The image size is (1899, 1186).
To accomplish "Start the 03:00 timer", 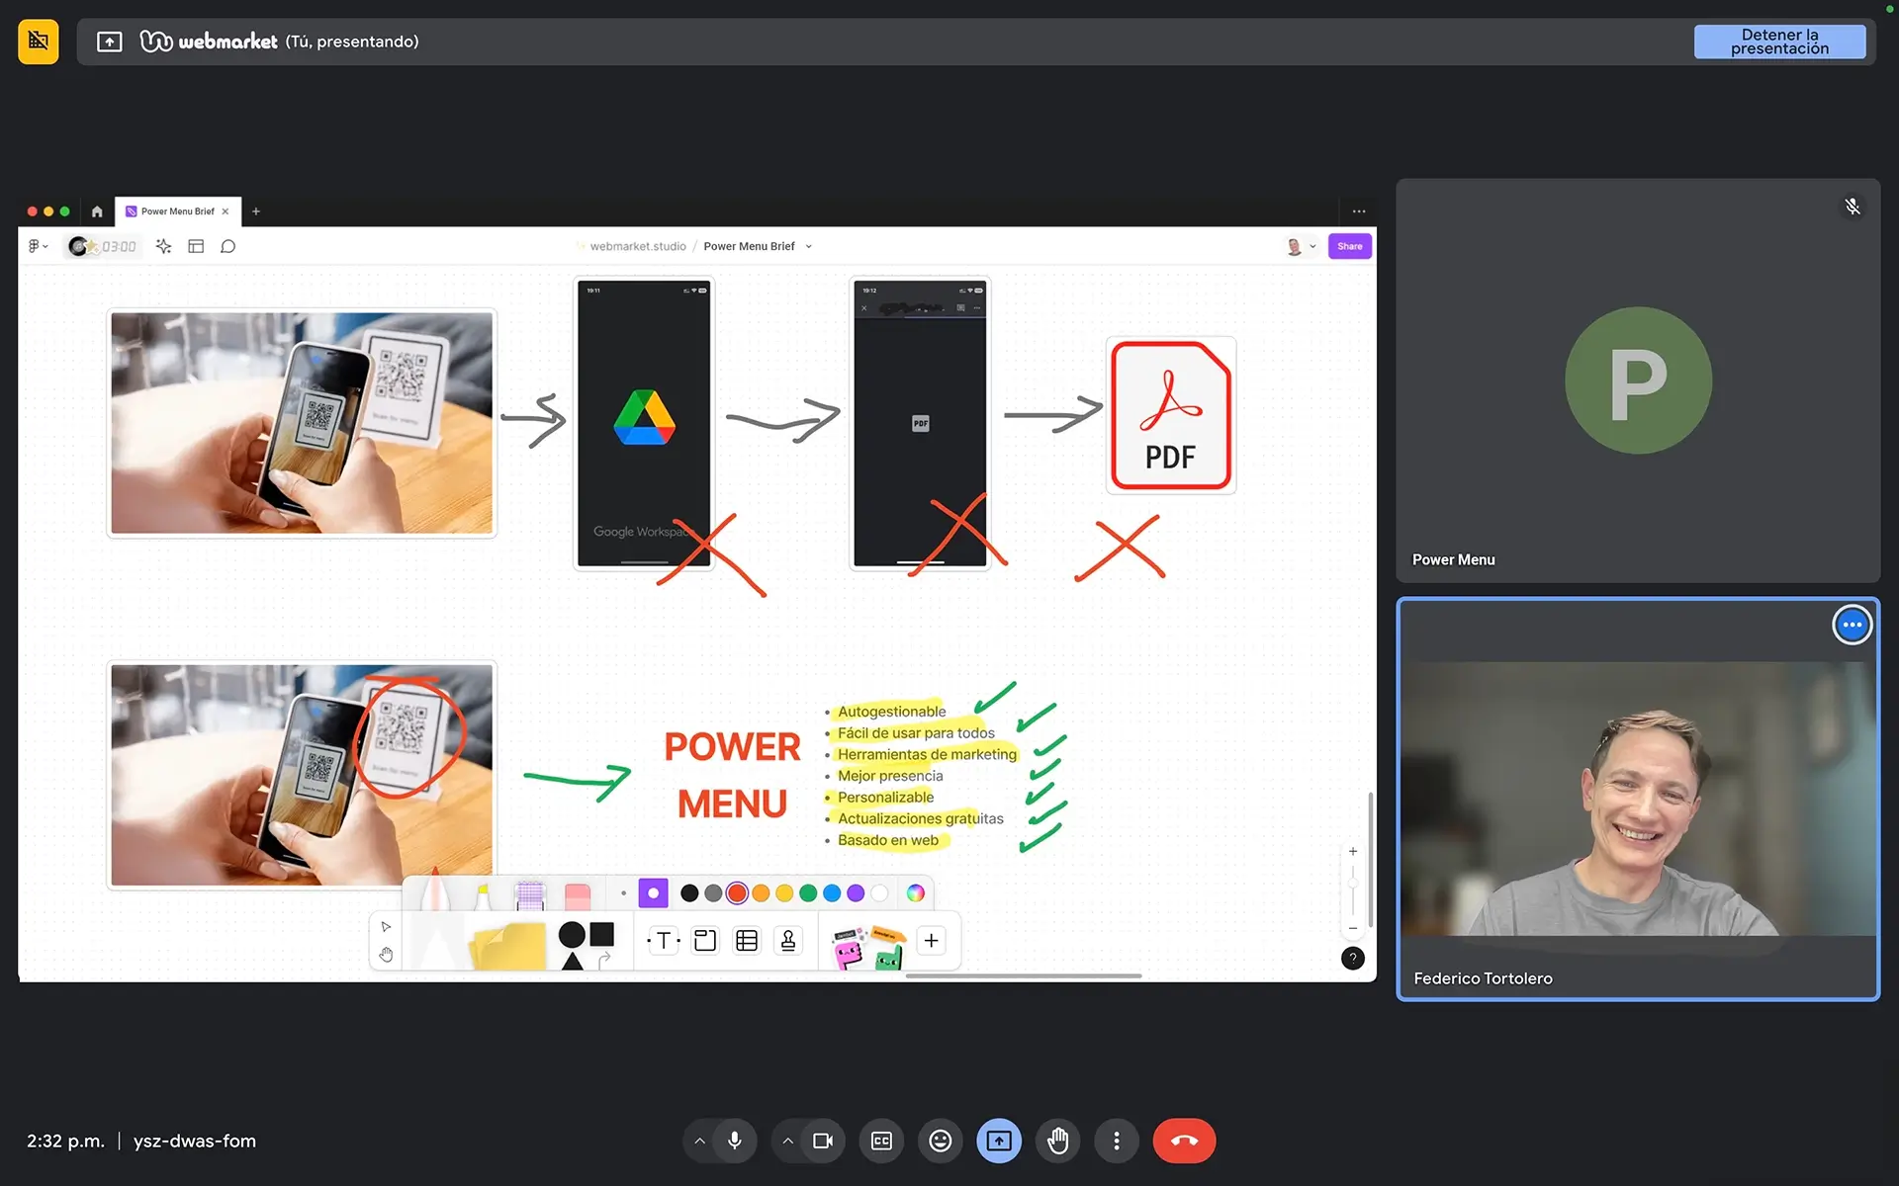I will click(103, 246).
